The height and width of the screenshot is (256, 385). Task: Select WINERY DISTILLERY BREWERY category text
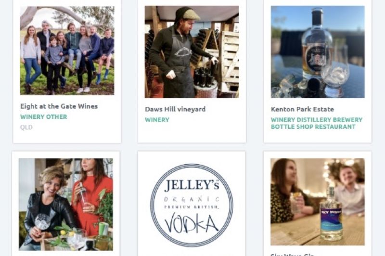[x=317, y=120]
